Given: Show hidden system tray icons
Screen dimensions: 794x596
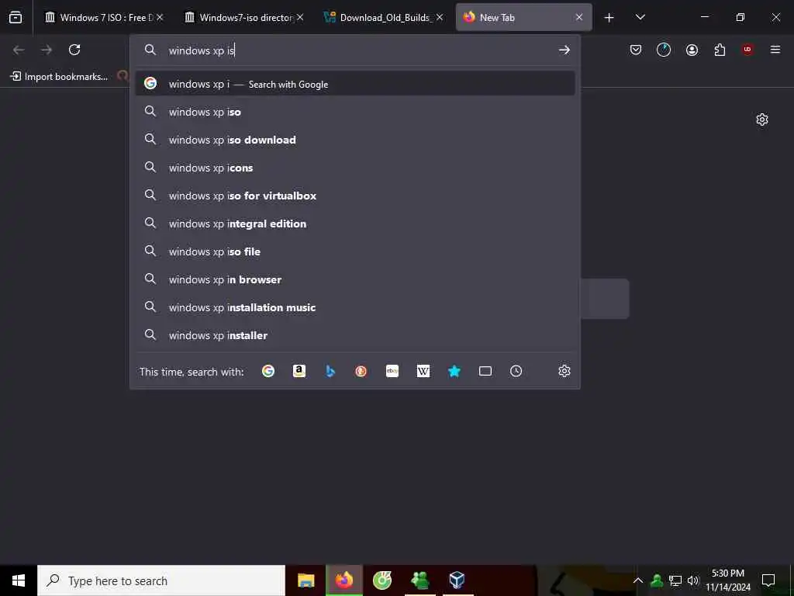Looking at the screenshot, I should point(638,580).
